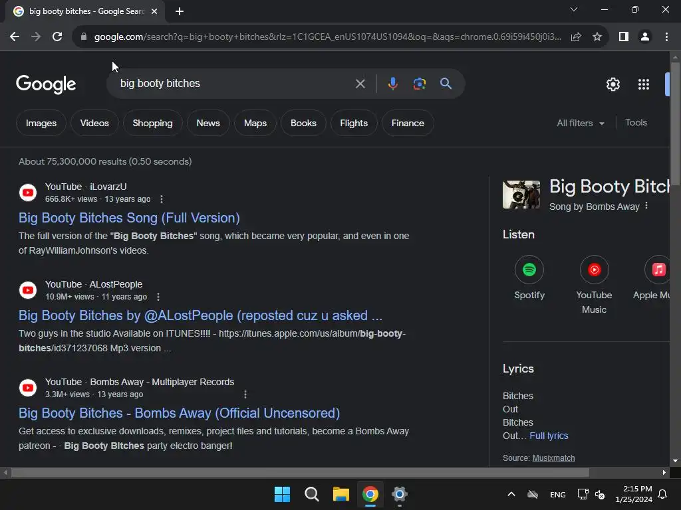Show hidden system tray icons

(511, 494)
